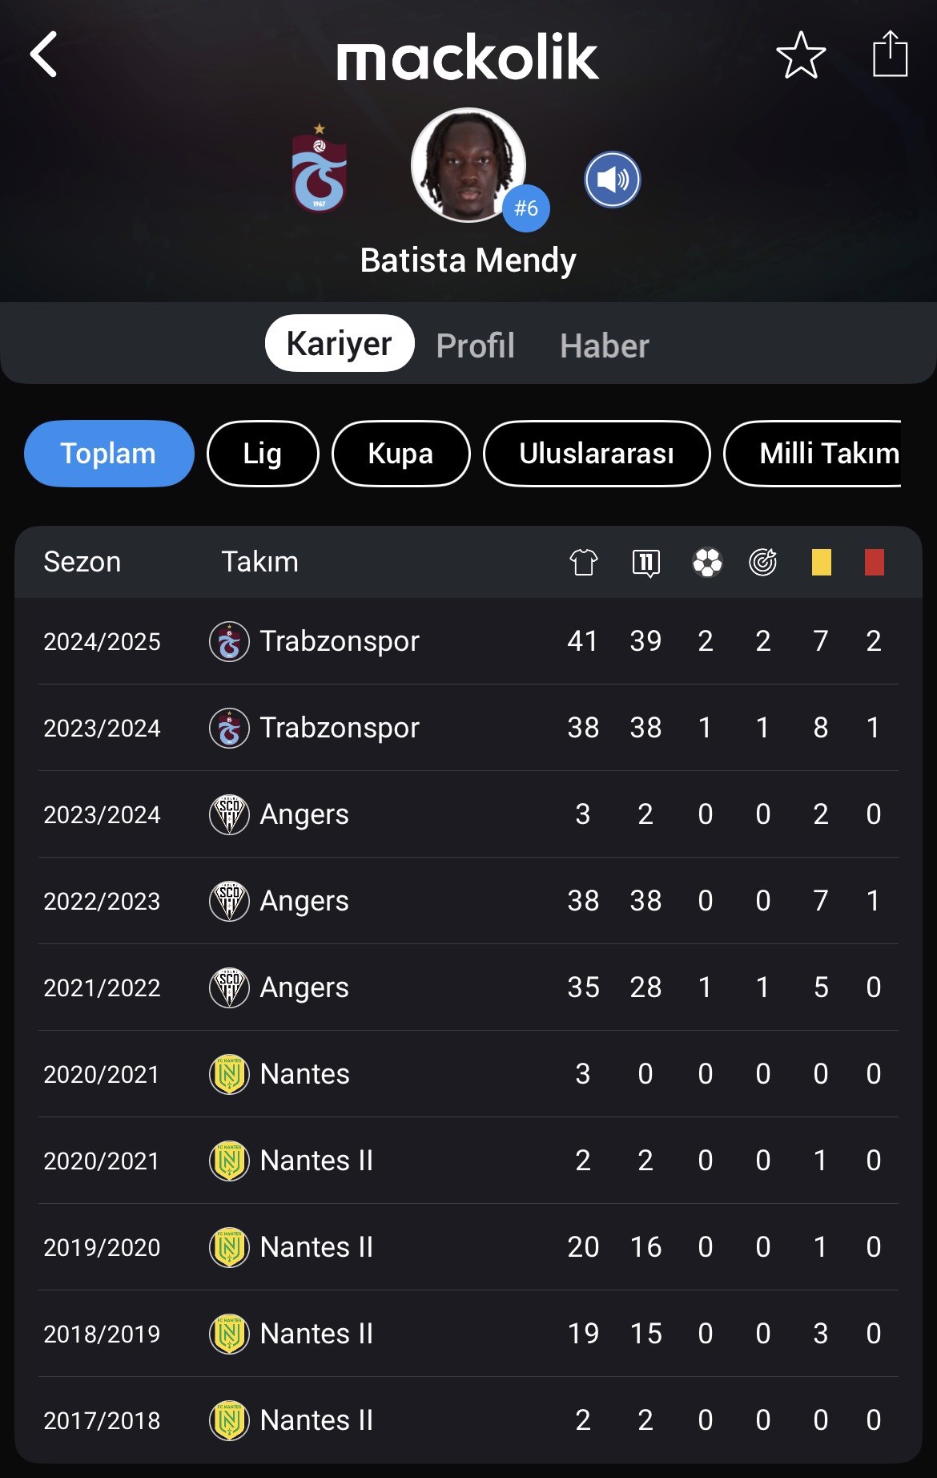The image size is (937, 1478).
Task: Tap the back arrow icon
Action: tap(44, 55)
